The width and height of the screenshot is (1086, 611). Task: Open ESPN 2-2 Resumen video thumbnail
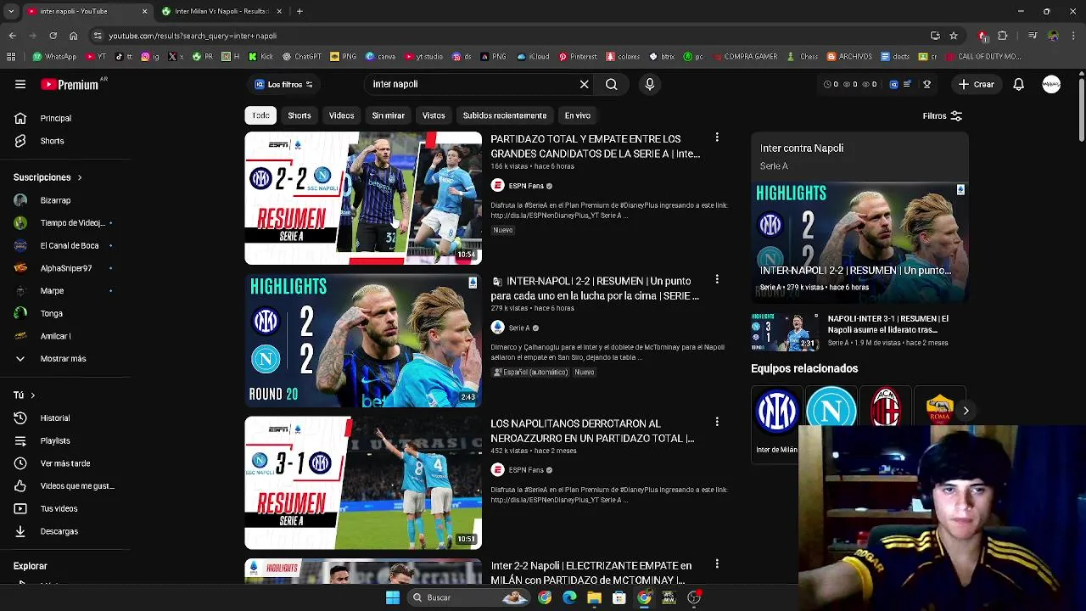pos(363,198)
